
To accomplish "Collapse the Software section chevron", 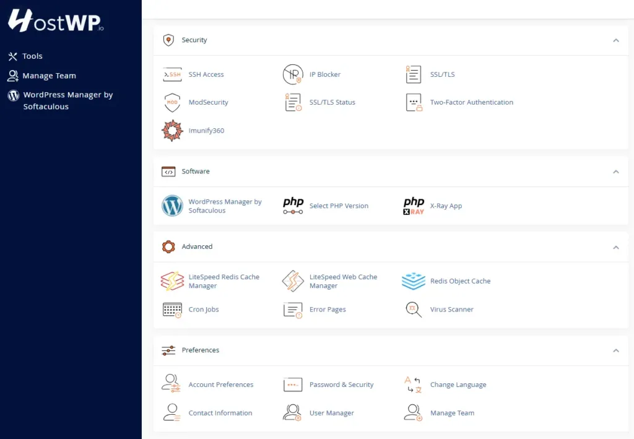I will pos(616,172).
